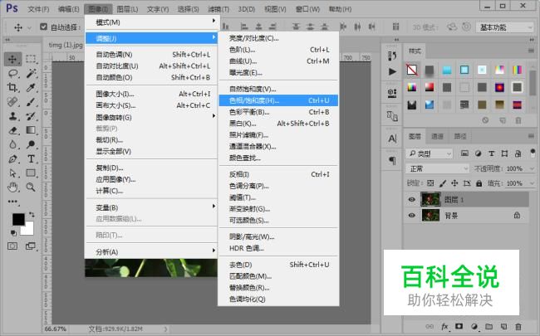Click add layer mask icon
Image resolution: width=540 pixels, height=336 pixels.
coord(459,326)
